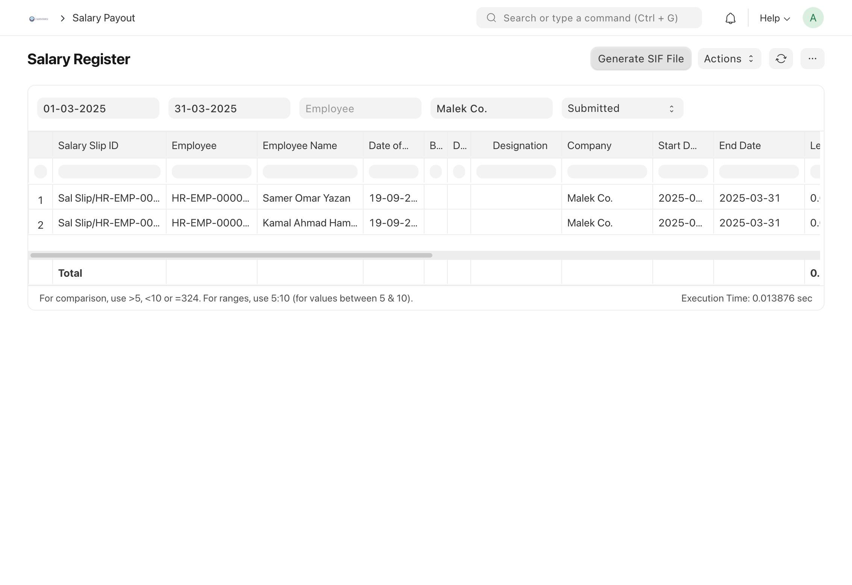Click the Malek Co. company filter
This screenshot has width=852, height=585.
491,109
